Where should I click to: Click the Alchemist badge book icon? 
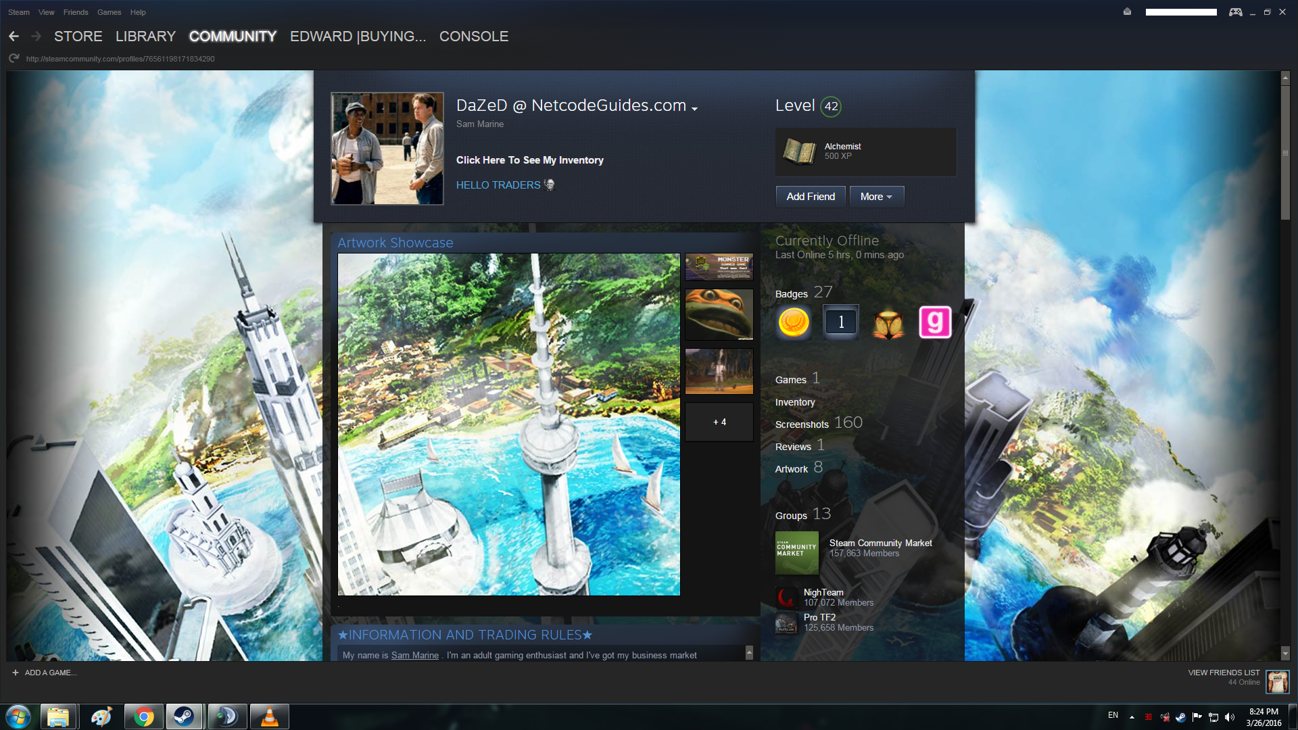[799, 151]
